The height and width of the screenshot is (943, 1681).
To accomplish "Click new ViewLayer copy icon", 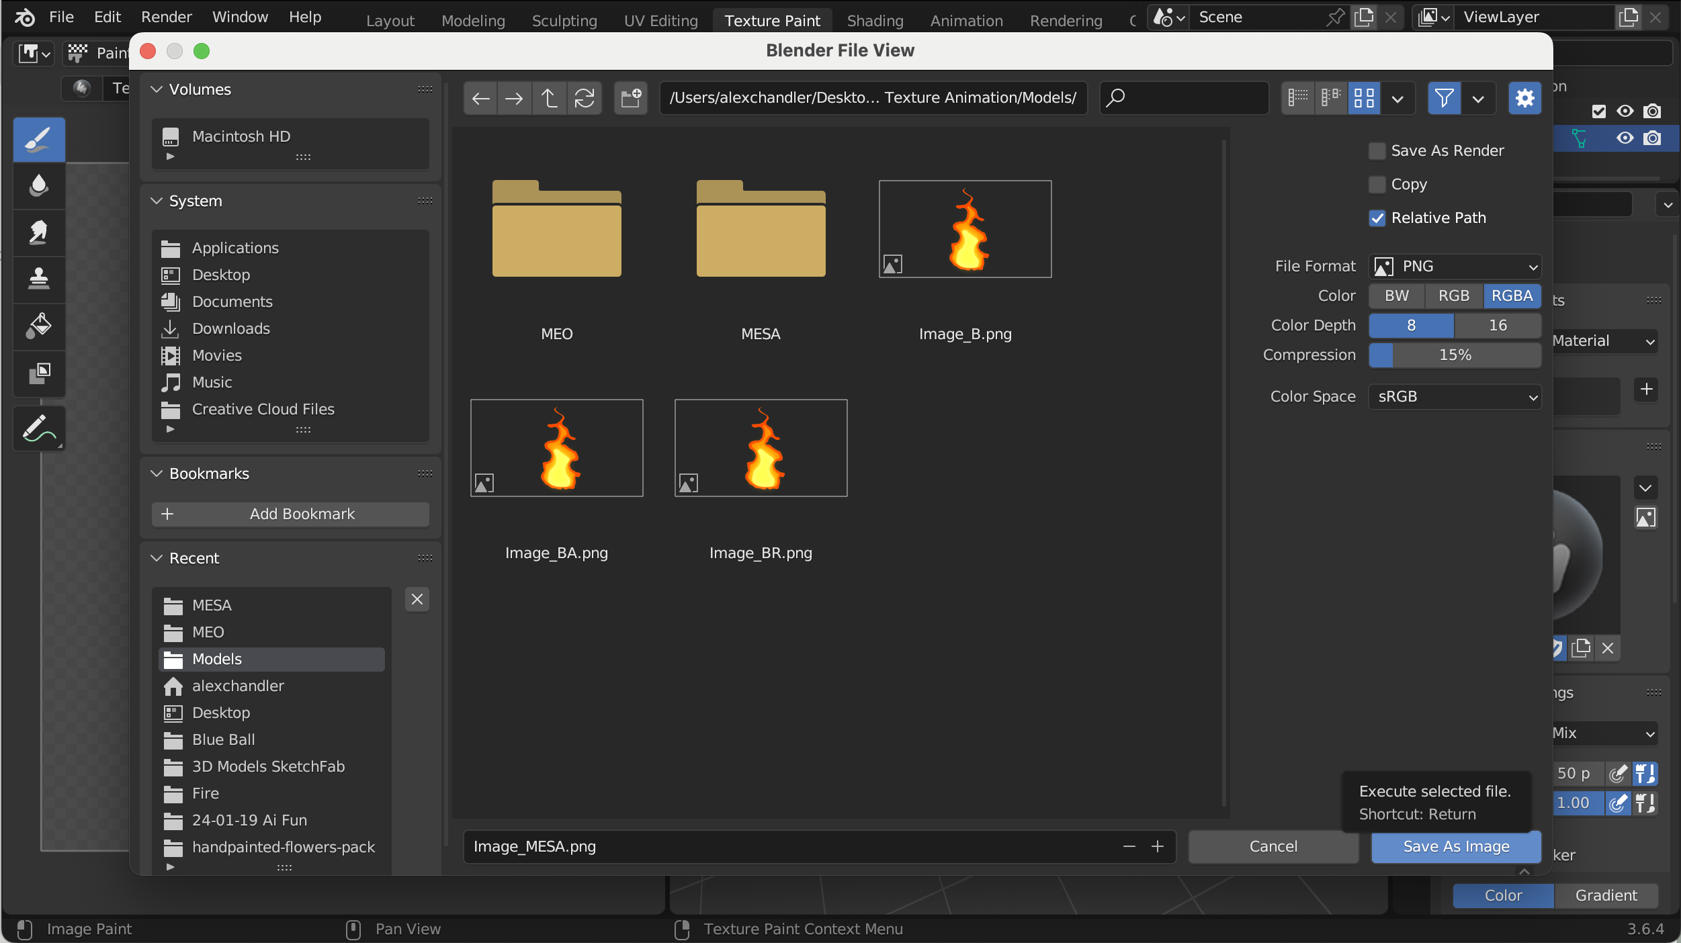I will pyautogui.click(x=1629, y=17).
